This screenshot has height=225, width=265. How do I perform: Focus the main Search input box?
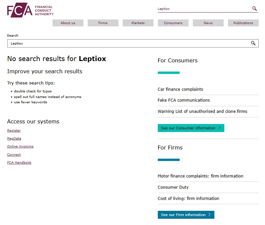point(129,43)
